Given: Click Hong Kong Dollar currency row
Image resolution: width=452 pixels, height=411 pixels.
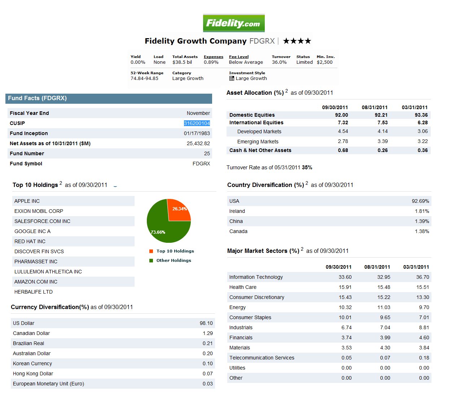Looking at the screenshot, I should (113, 374).
